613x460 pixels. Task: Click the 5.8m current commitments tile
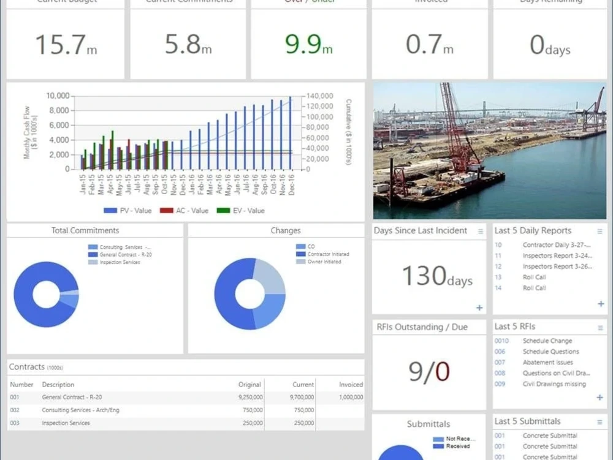(x=188, y=45)
